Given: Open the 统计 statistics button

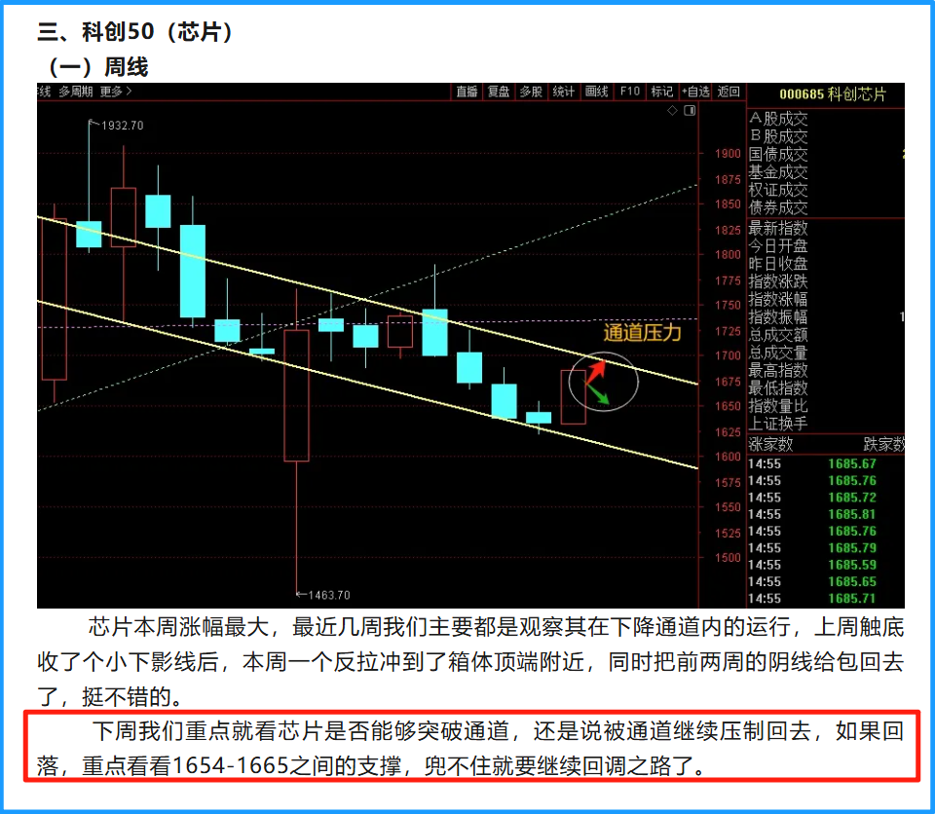Looking at the screenshot, I should pyautogui.click(x=564, y=92).
